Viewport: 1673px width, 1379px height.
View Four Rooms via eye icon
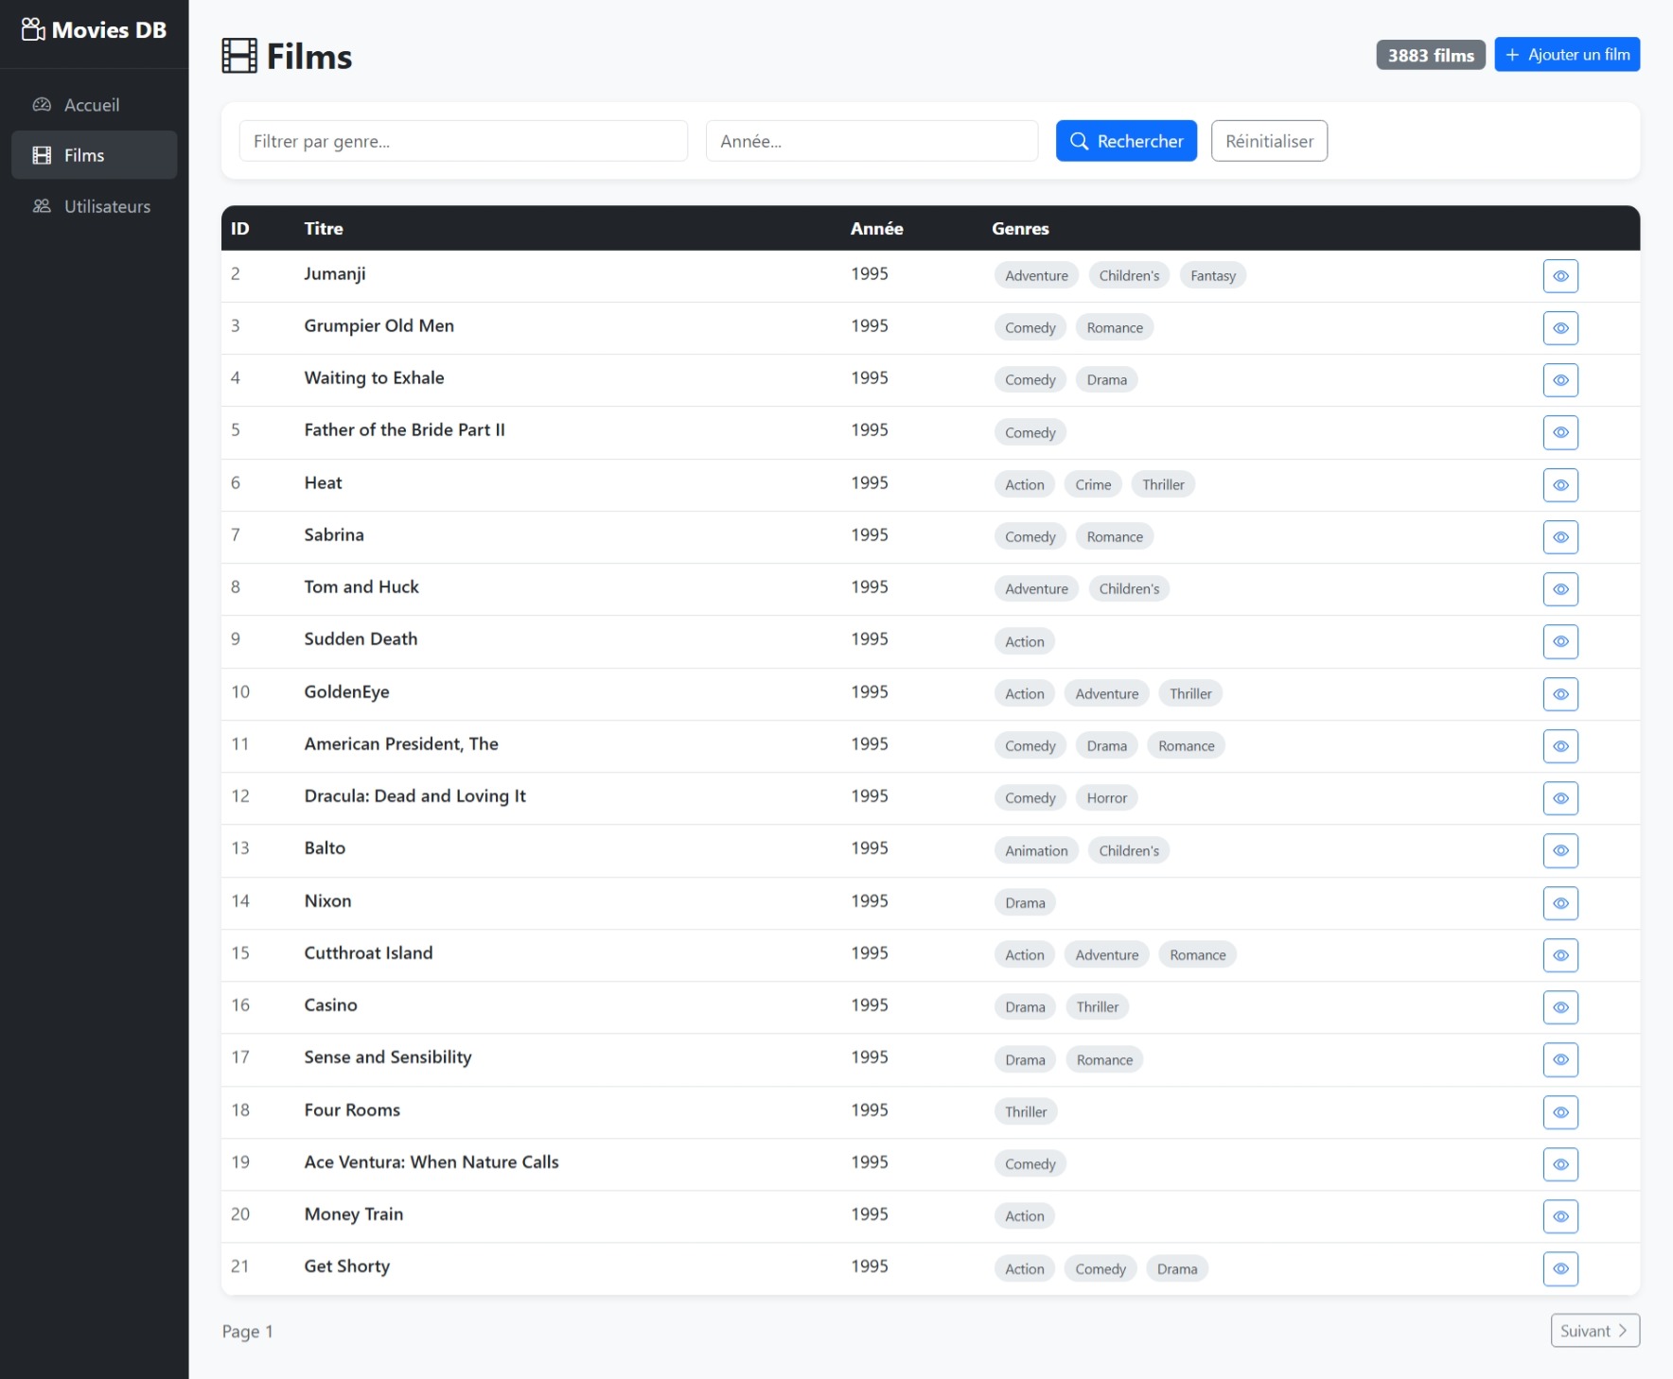(1560, 1112)
